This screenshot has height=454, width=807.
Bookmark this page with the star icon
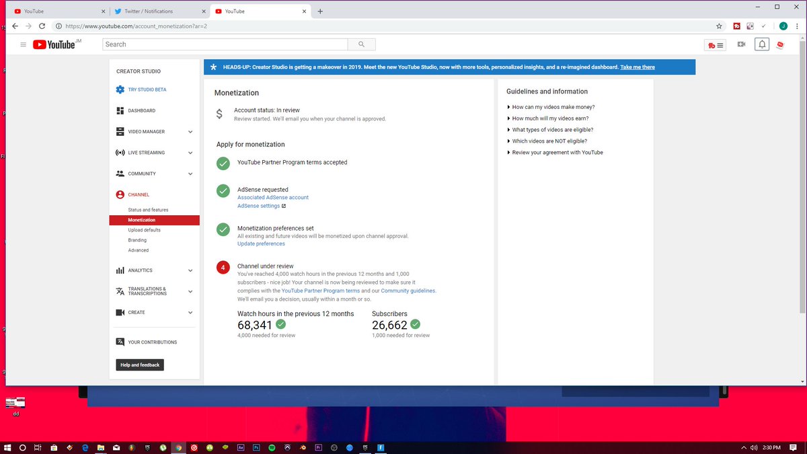tap(719, 26)
